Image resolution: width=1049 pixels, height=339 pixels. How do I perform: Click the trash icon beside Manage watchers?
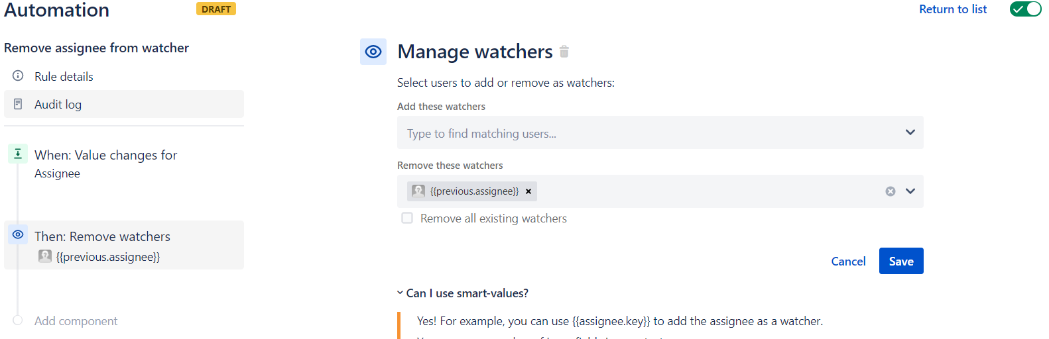pos(564,52)
